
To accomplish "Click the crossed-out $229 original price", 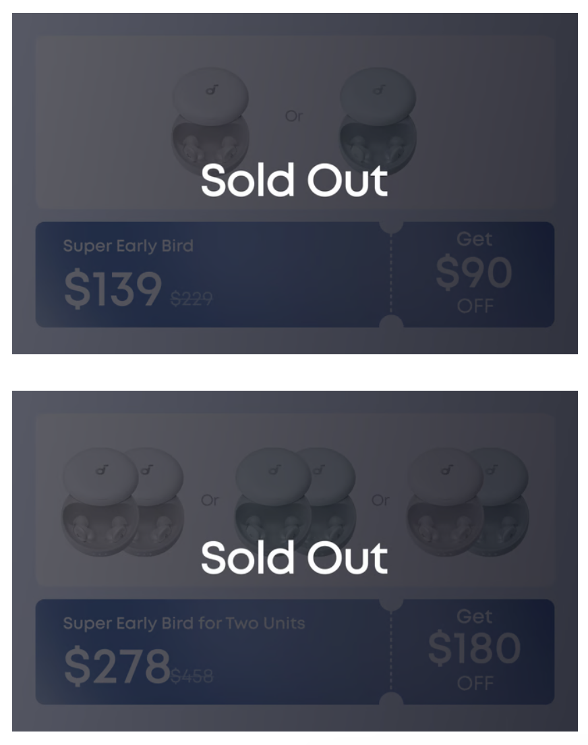I will coord(192,298).
